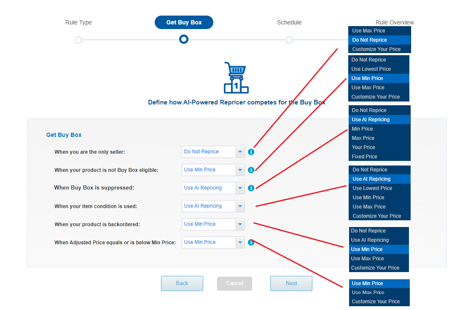Pick highlighted Use Min Price in Adjusted Price list
This screenshot has width=449, height=310.
click(x=379, y=283)
